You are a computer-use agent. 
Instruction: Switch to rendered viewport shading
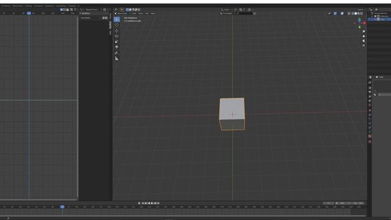(x=362, y=13)
